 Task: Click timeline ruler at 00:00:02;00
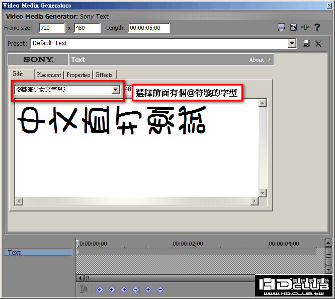click(188, 244)
